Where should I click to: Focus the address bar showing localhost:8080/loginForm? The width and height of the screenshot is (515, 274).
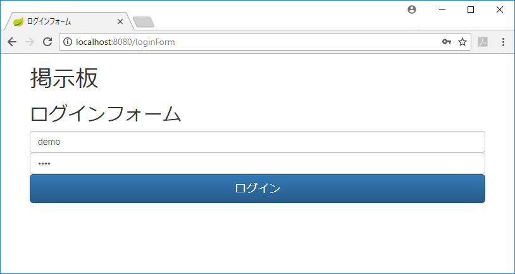coord(256,42)
